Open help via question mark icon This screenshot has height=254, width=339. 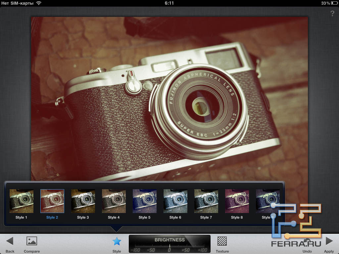332,14
